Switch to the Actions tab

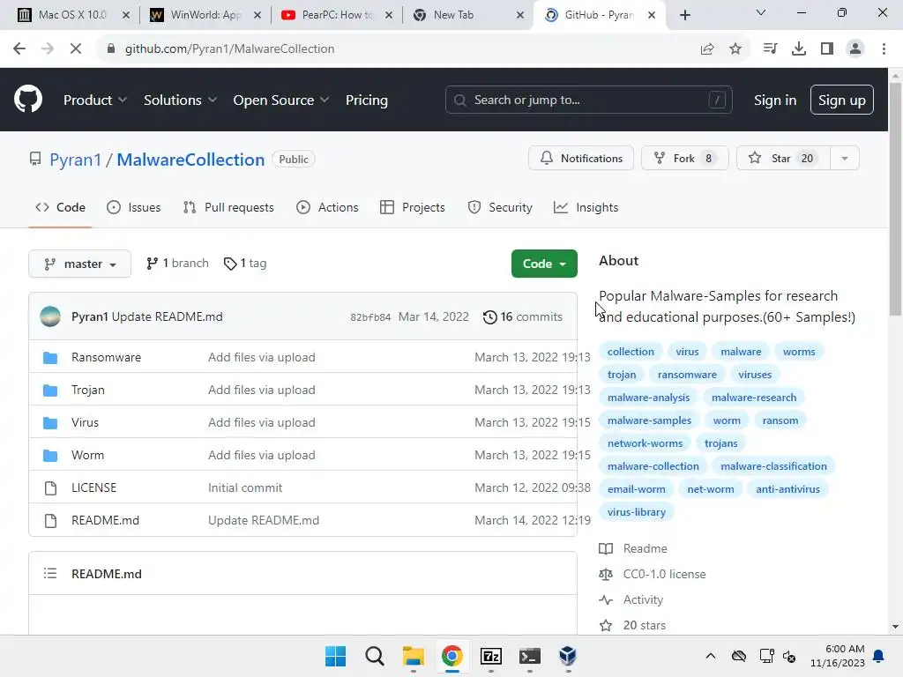click(327, 207)
